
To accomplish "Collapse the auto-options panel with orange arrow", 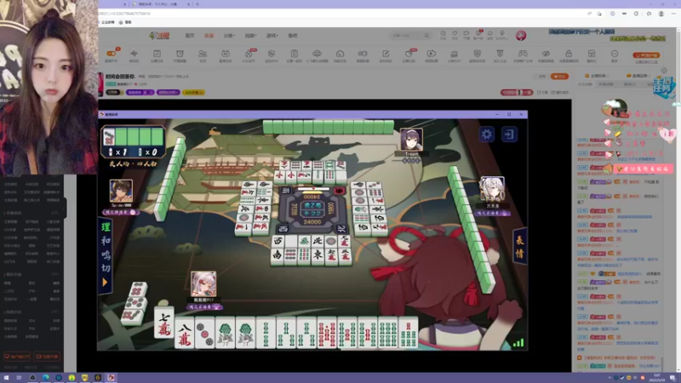I will [105, 283].
